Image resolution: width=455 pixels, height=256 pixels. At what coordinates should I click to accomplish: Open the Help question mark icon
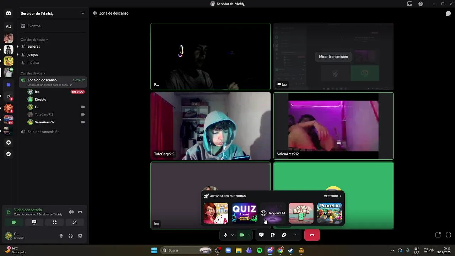pyautogui.click(x=421, y=4)
